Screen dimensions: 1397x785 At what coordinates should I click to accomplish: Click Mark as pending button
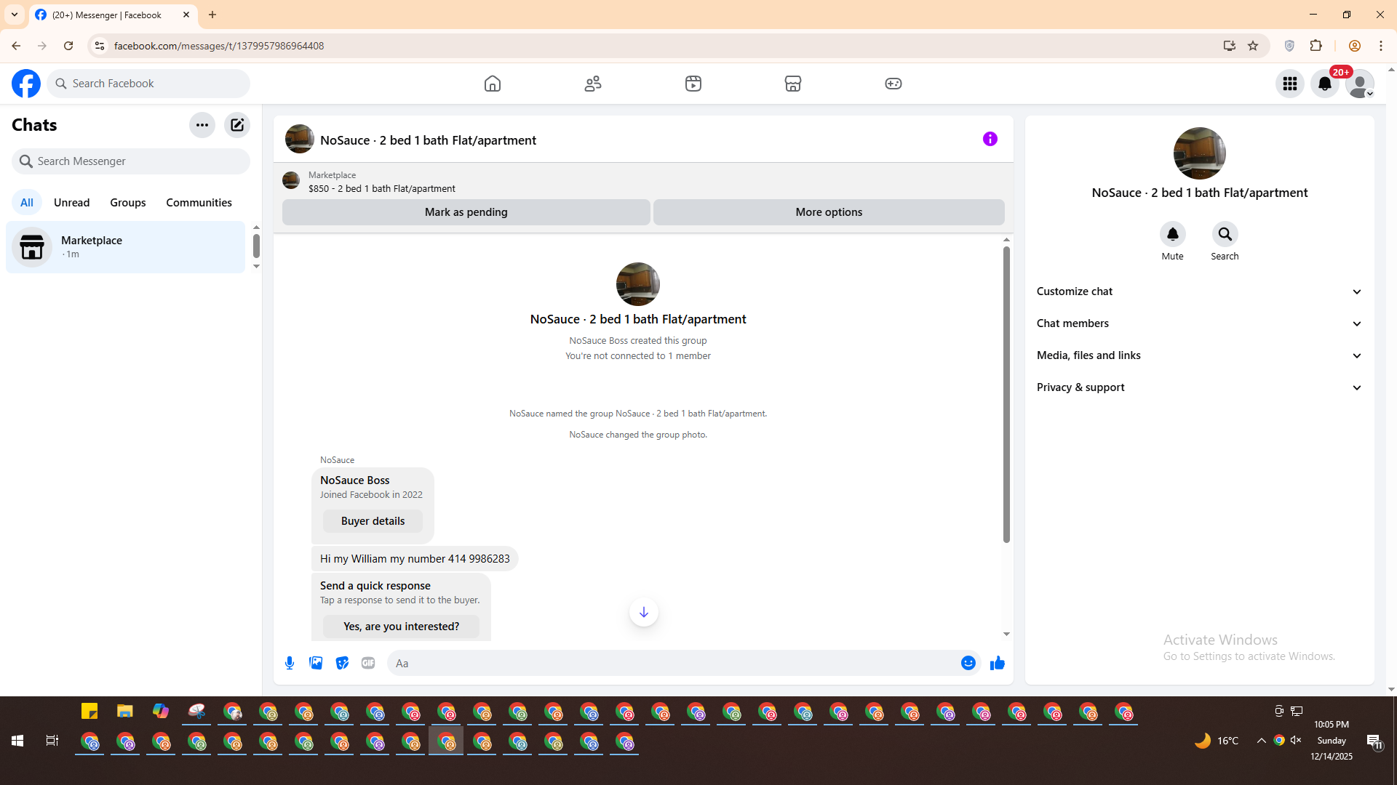pos(466,212)
